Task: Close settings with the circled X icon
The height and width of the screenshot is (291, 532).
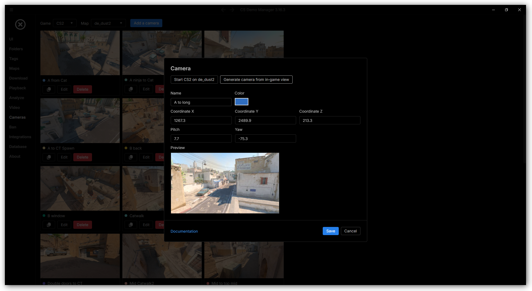Action: [20, 24]
